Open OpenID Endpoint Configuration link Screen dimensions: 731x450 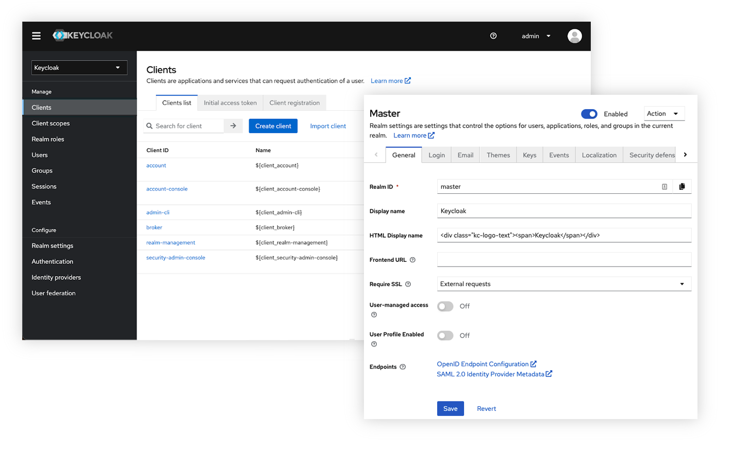tap(487, 364)
